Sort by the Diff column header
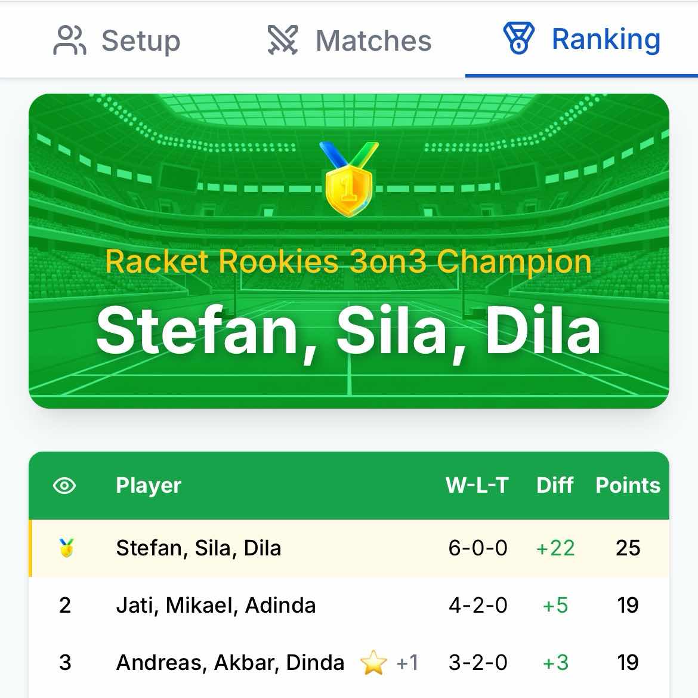Viewport: 698px width, 698px height. [555, 486]
